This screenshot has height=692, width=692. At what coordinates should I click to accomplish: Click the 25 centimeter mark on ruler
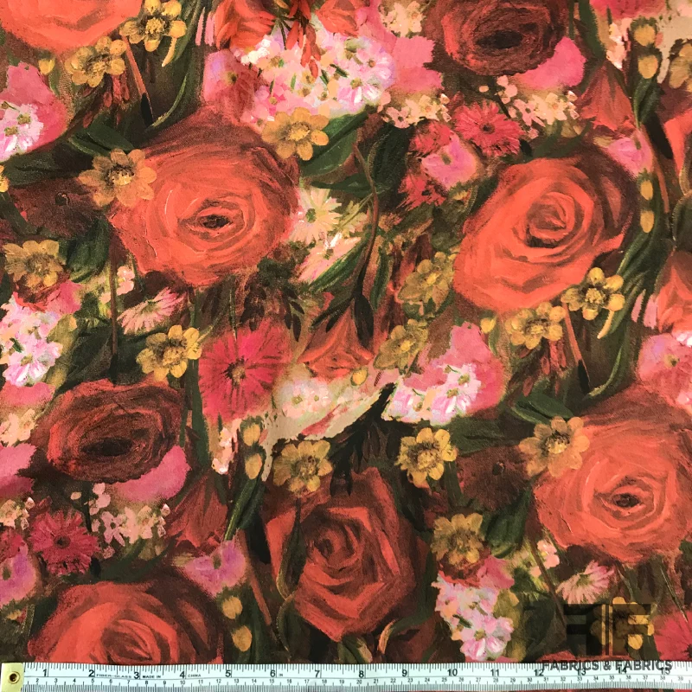click(444, 680)
